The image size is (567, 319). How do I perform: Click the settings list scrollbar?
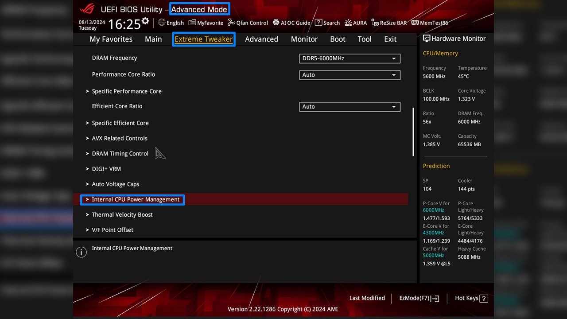413,132
